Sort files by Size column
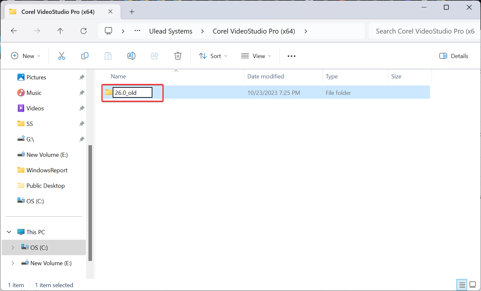Screen dimensions: 481x291 pyautogui.click(x=396, y=76)
